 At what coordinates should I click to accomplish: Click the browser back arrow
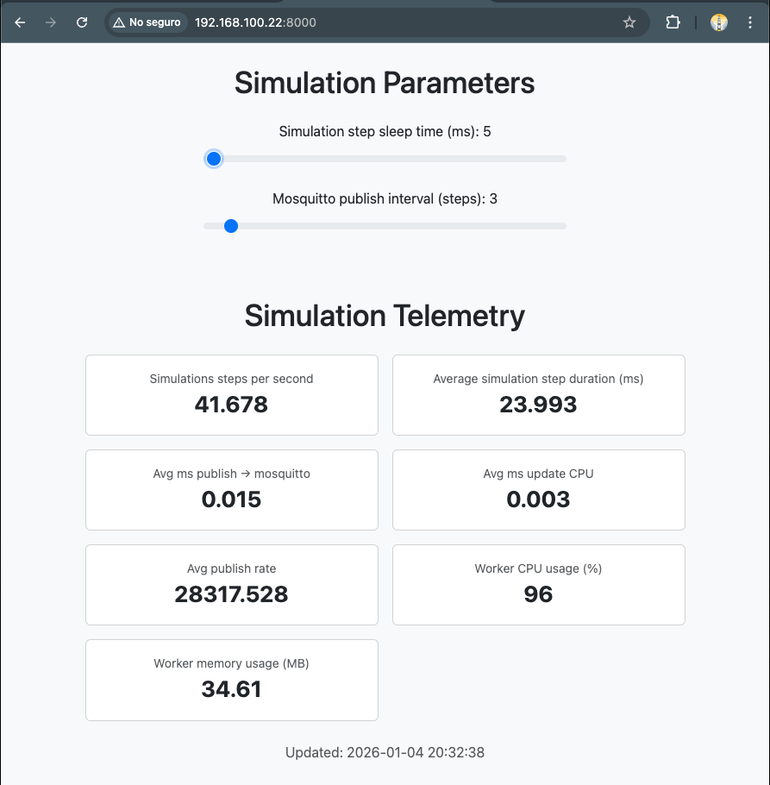coord(21,23)
